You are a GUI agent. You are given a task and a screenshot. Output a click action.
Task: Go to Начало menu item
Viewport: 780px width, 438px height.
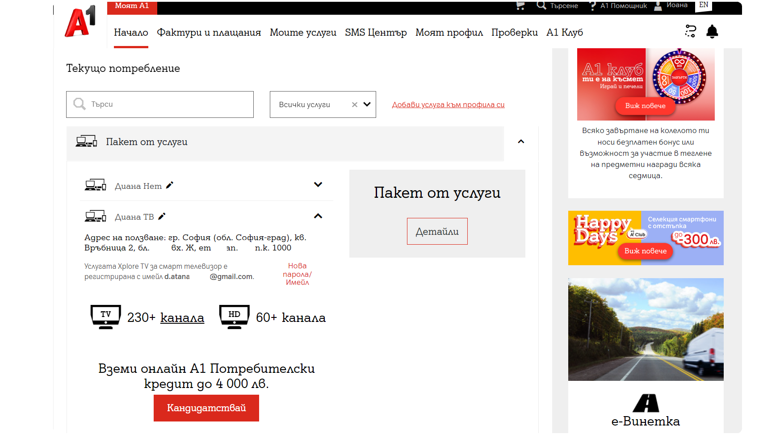point(131,33)
